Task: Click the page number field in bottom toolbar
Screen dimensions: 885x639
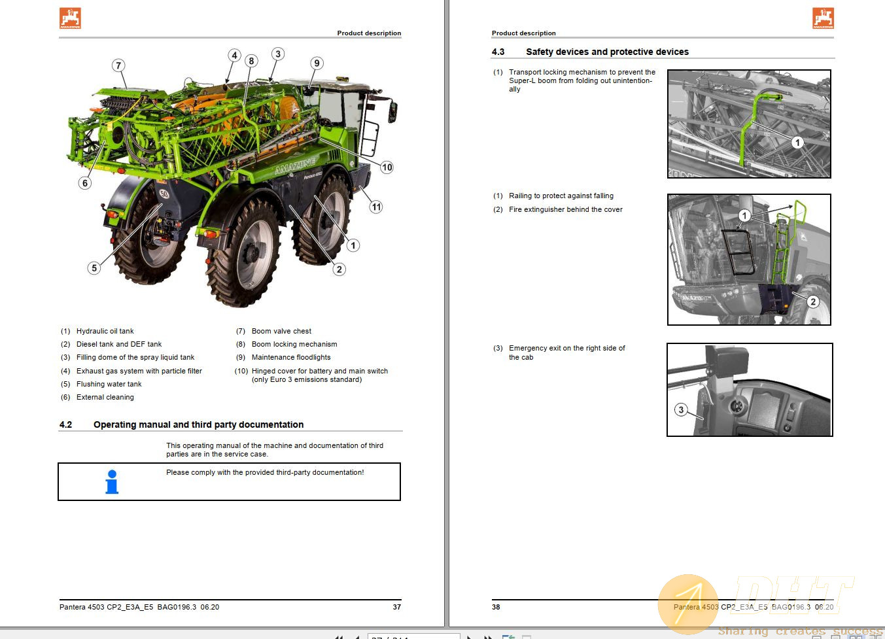Action: (414, 636)
